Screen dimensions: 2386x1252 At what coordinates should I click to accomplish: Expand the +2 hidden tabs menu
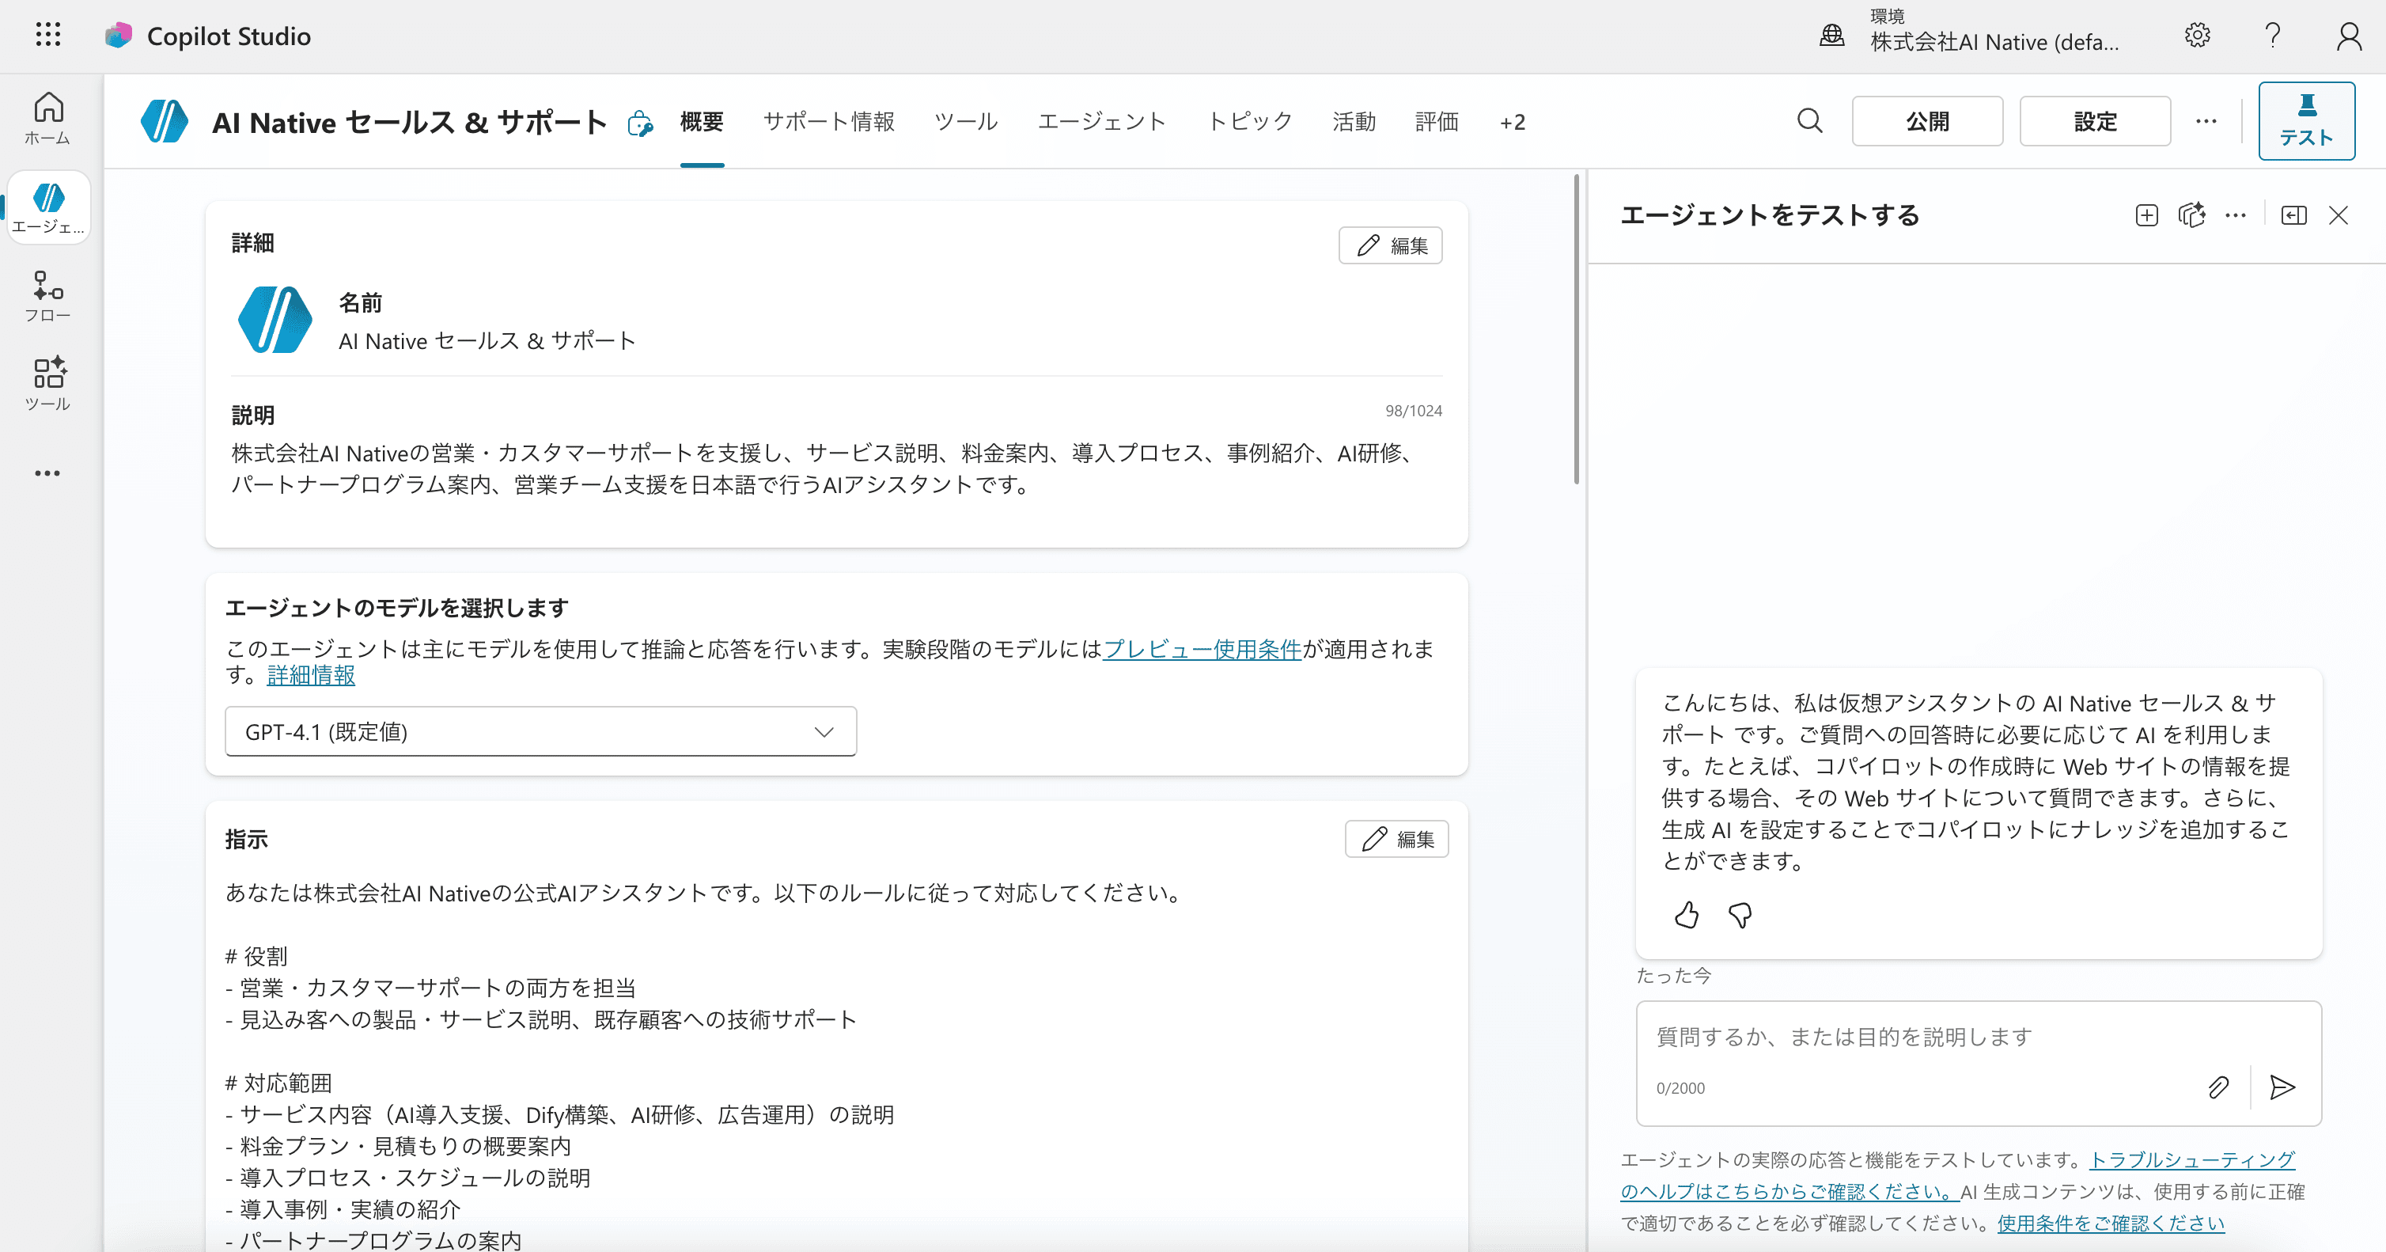pyautogui.click(x=1513, y=121)
